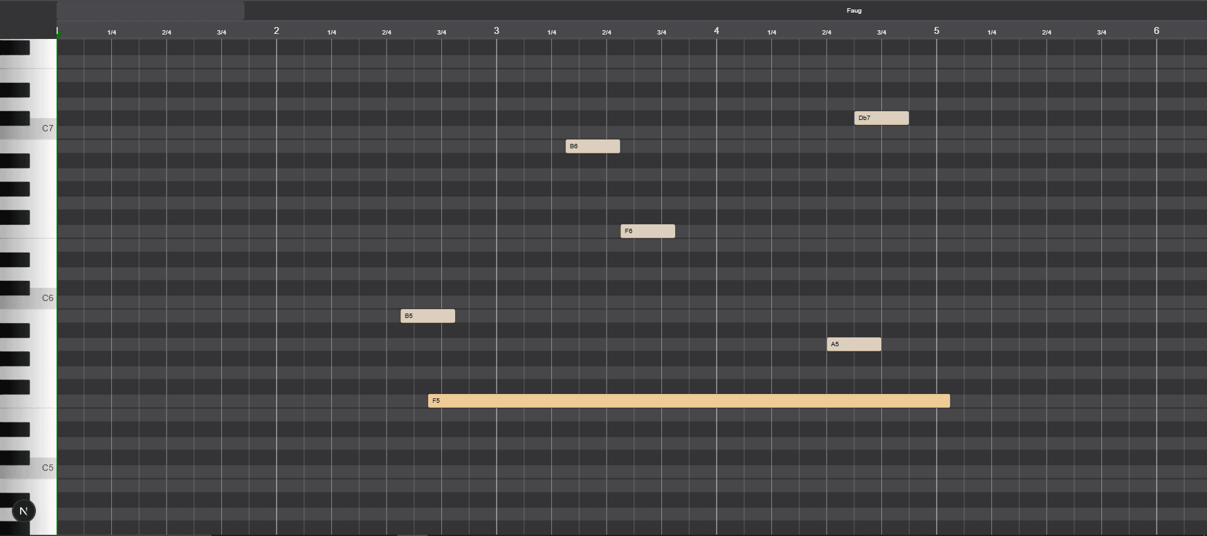Select the B5 note block
This screenshot has width=1207, height=536.
pyautogui.click(x=427, y=316)
